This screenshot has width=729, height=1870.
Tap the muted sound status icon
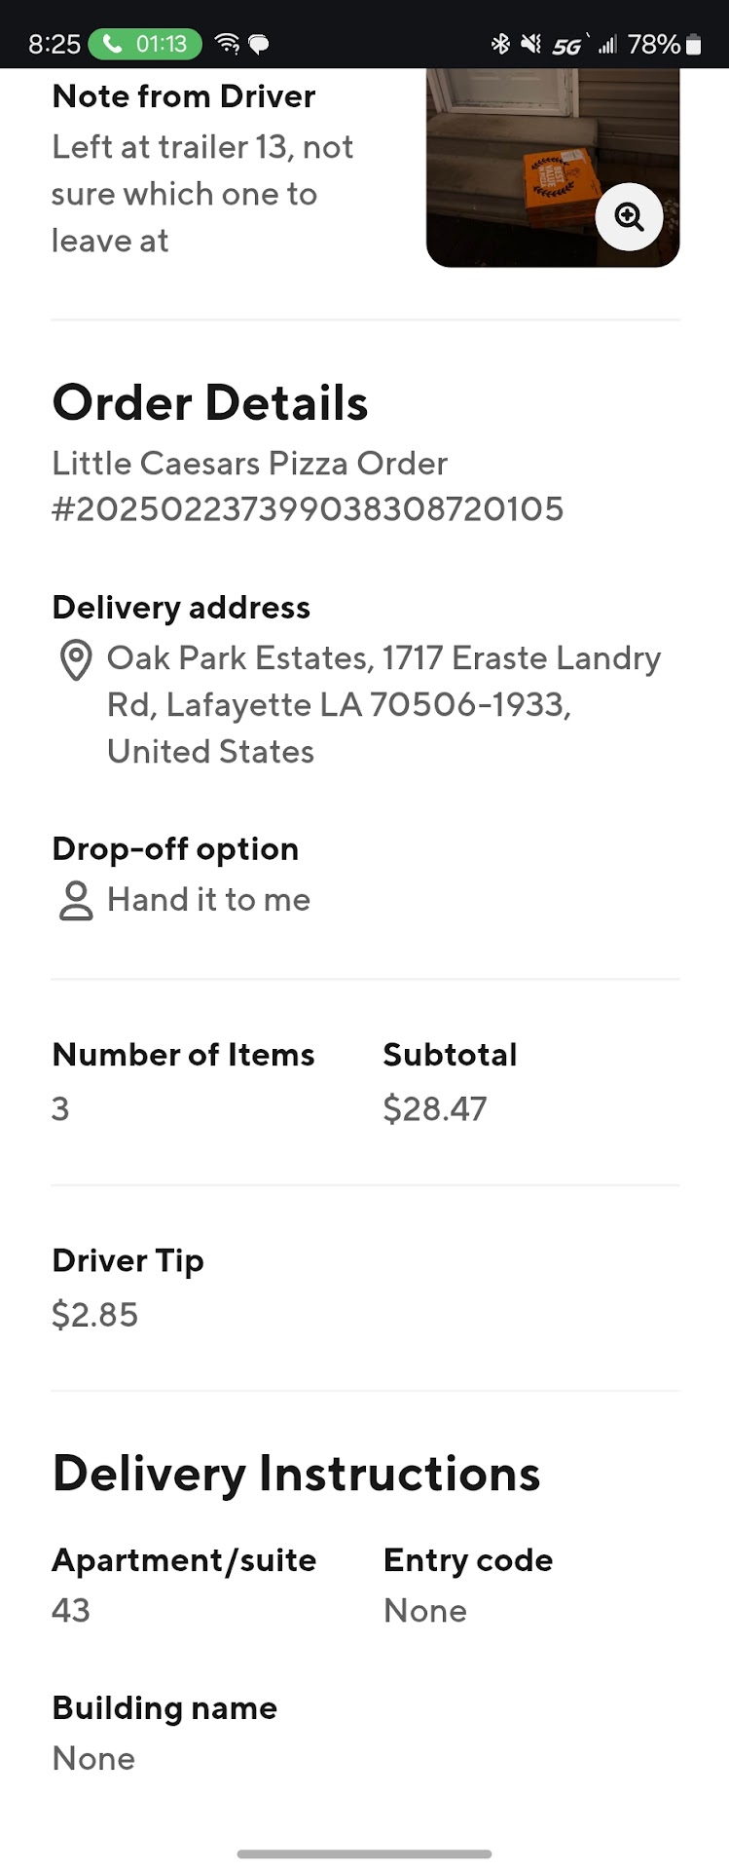point(530,44)
